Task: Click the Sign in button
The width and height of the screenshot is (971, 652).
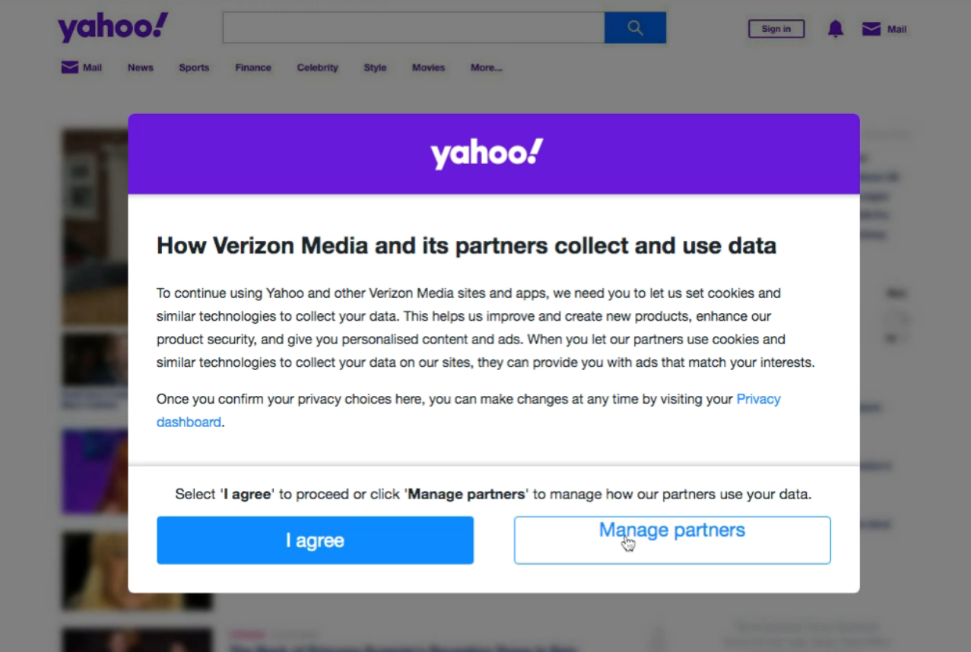Action: [776, 29]
